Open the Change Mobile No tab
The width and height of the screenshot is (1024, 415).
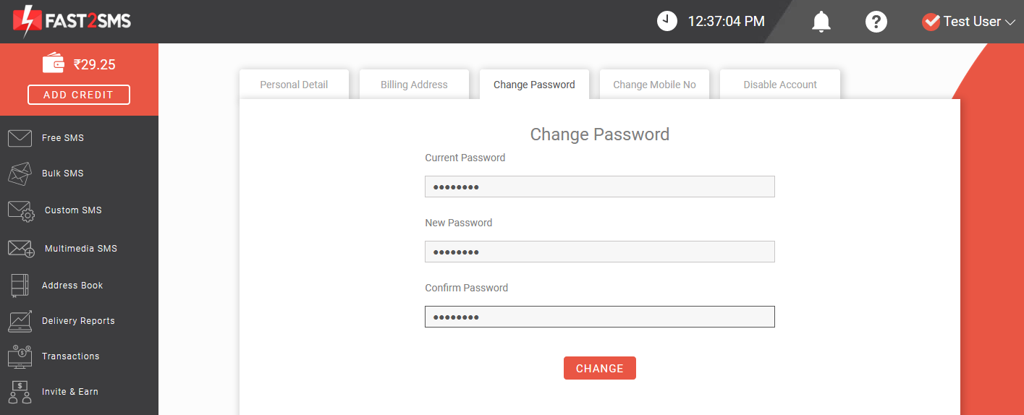click(x=654, y=85)
